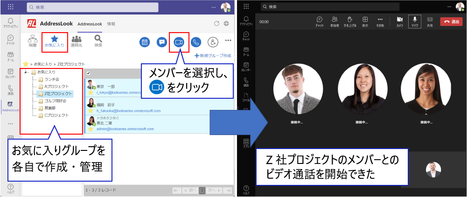Image resolution: width=467 pixels, height=197 pixels.
Task: Reload AddressLook with the refresh icon
Action: (216, 24)
